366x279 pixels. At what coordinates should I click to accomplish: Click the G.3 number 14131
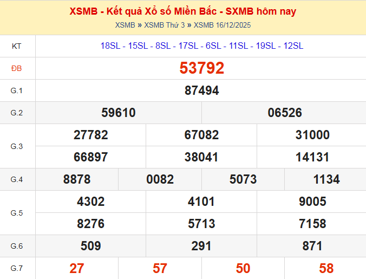[x=312, y=157]
